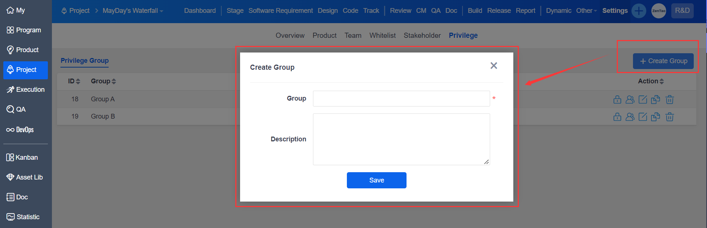
Task: Close the Create Group dialog
Action: pos(493,65)
